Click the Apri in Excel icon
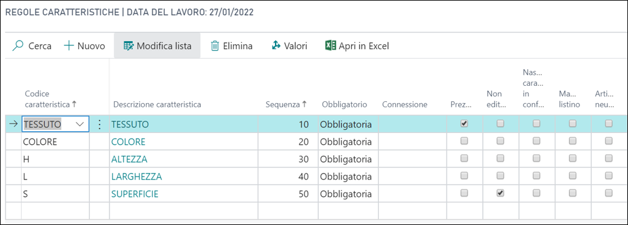Screen dimensions: 628x225 (330, 46)
